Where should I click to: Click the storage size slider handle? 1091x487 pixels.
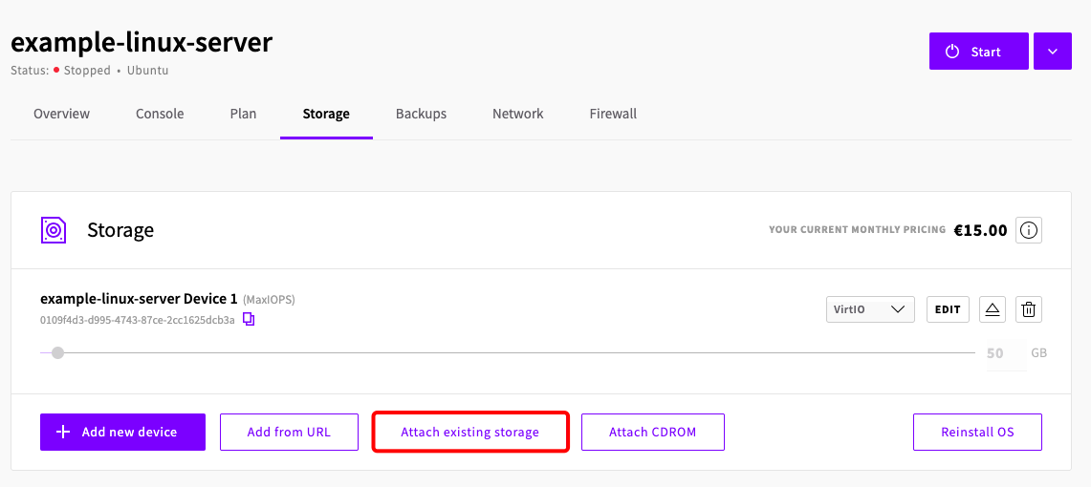(58, 353)
